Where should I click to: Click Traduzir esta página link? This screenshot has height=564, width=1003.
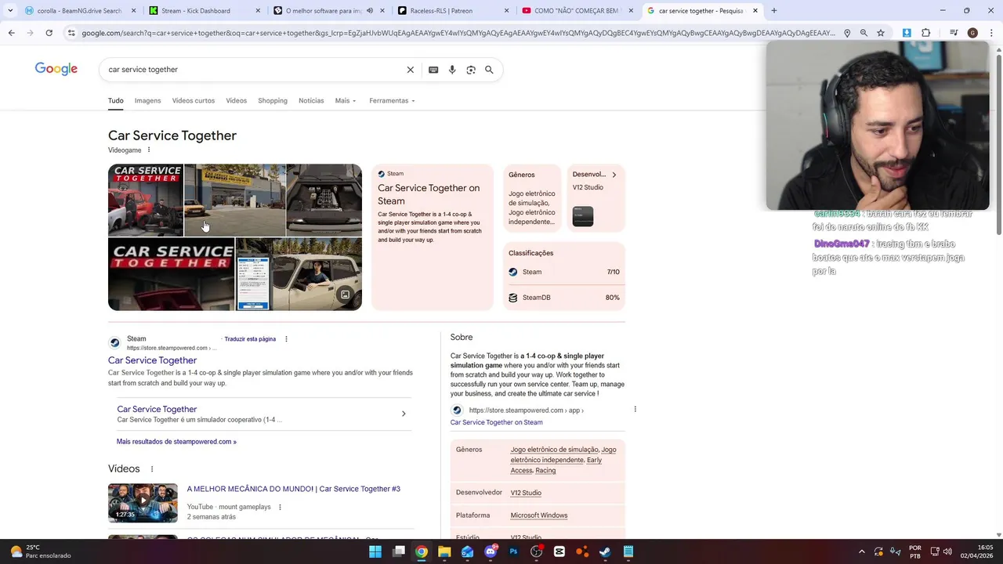coord(250,339)
